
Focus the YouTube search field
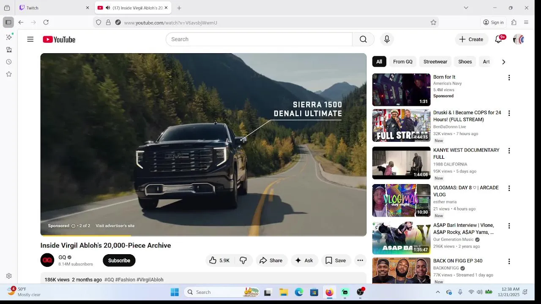click(259, 39)
